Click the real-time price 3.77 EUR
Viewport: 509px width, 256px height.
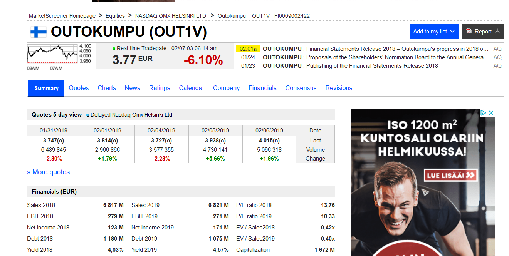pos(132,60)
